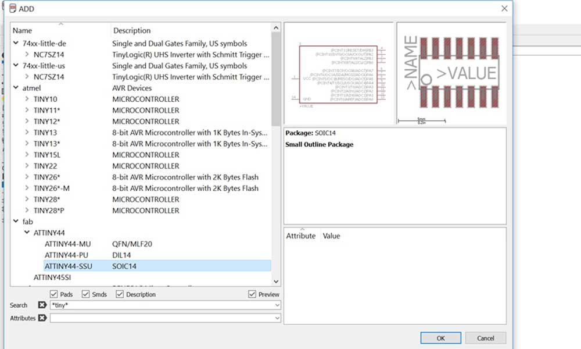Collapse the fab library

16,221
